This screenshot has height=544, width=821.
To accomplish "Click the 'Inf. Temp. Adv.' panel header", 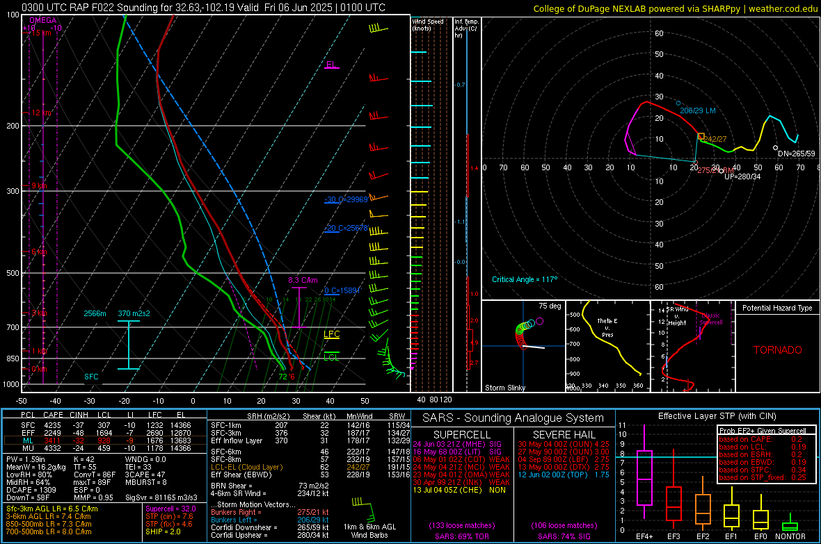I will coord(467,28).
